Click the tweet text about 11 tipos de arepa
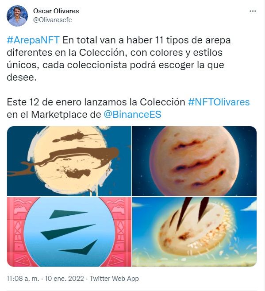The height and width of the screenshot is (291, 265). coord(119,58)
